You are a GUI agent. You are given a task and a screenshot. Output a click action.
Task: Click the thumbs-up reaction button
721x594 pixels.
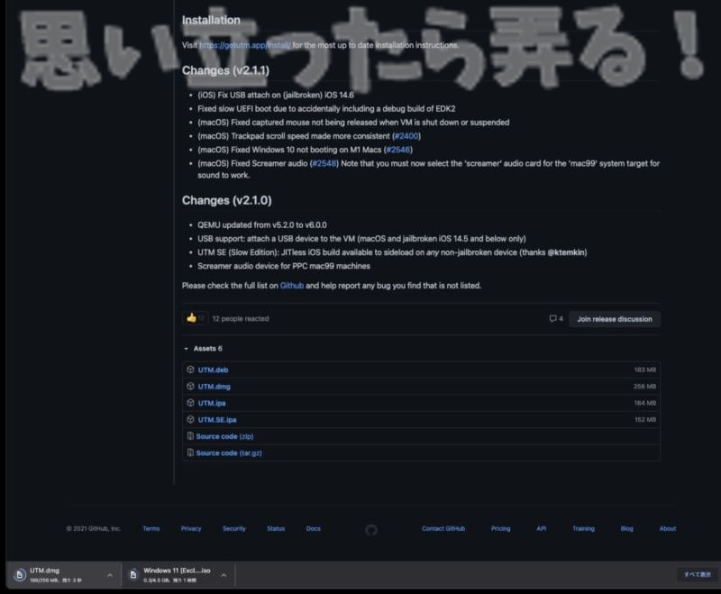[196, 318]
